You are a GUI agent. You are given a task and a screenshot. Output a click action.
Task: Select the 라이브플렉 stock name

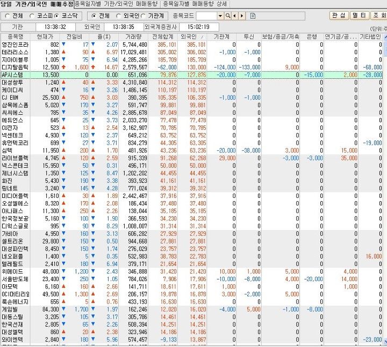pyautogui.click(x=15, y=158)
